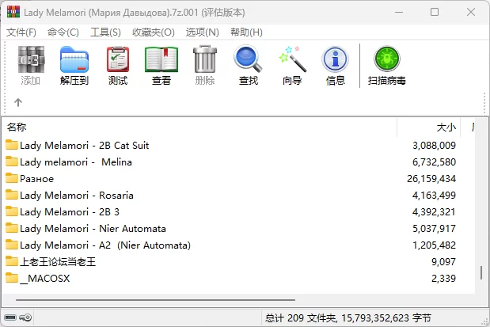Sort list by 大小 column header
490x327 pixels.
(446, 127)
